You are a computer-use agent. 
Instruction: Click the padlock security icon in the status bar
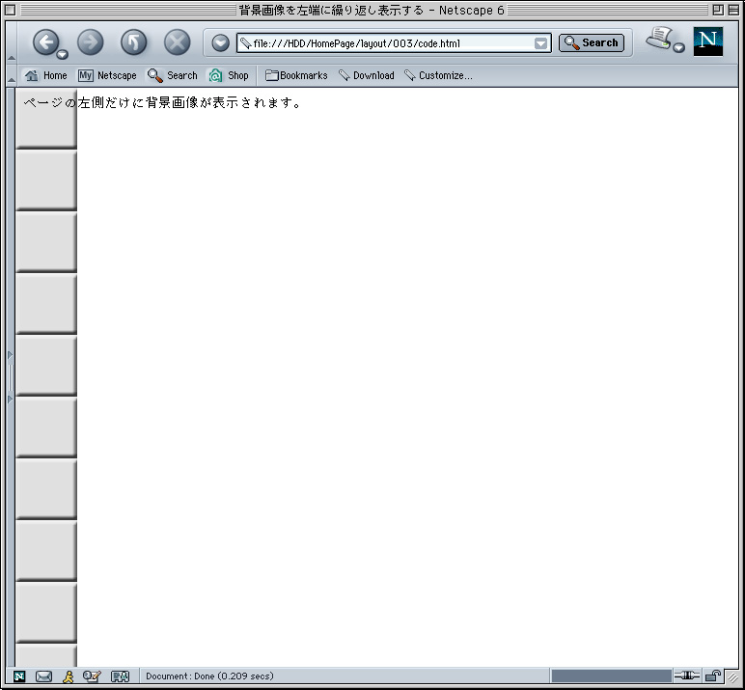713,676
